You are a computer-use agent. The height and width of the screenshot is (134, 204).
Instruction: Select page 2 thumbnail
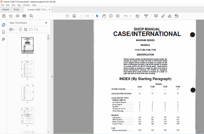click(x=27, y=69)
